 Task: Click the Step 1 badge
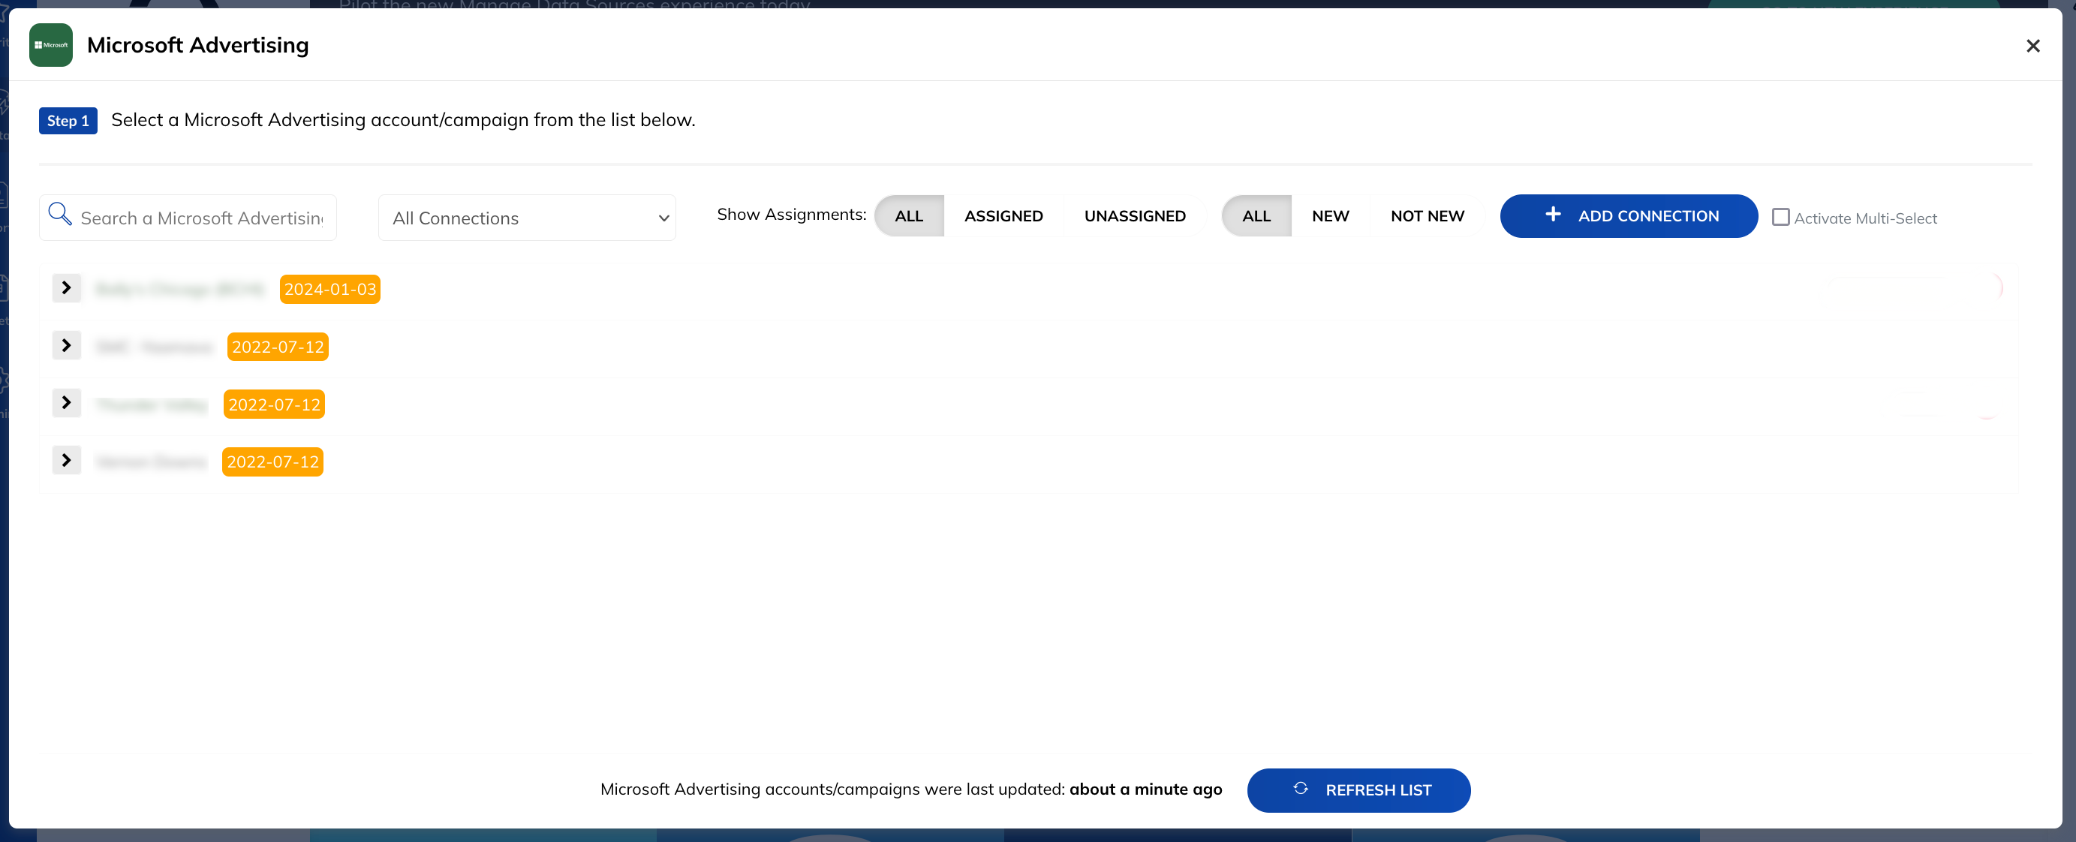coord(68,121)
